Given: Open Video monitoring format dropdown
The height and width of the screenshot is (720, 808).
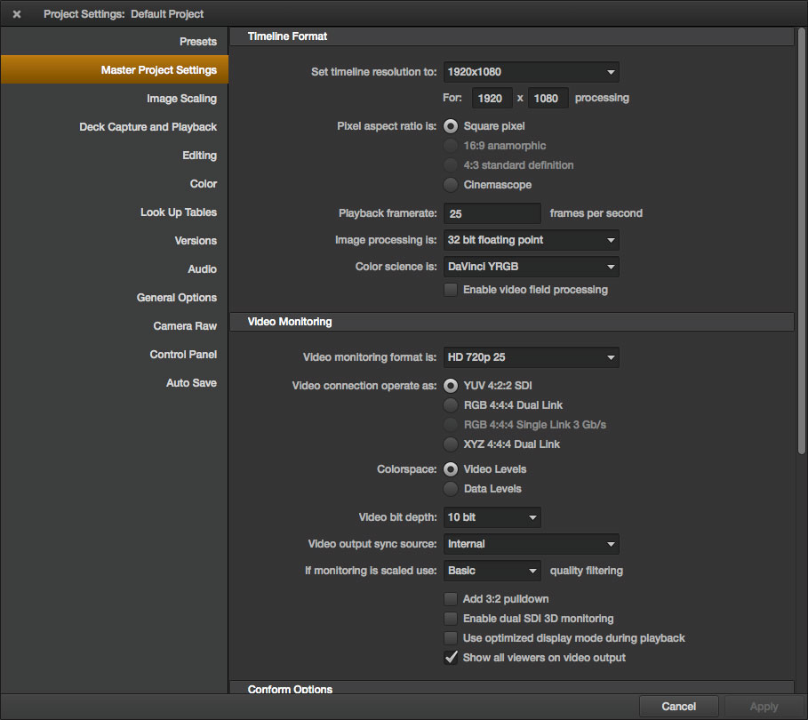Looking at the screenshot, I should point(531,357).
